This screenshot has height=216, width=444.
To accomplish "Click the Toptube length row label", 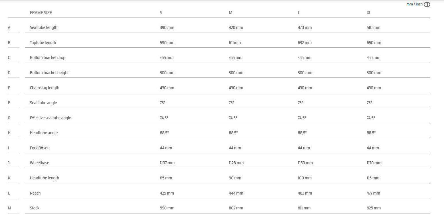I will point(43,43).
